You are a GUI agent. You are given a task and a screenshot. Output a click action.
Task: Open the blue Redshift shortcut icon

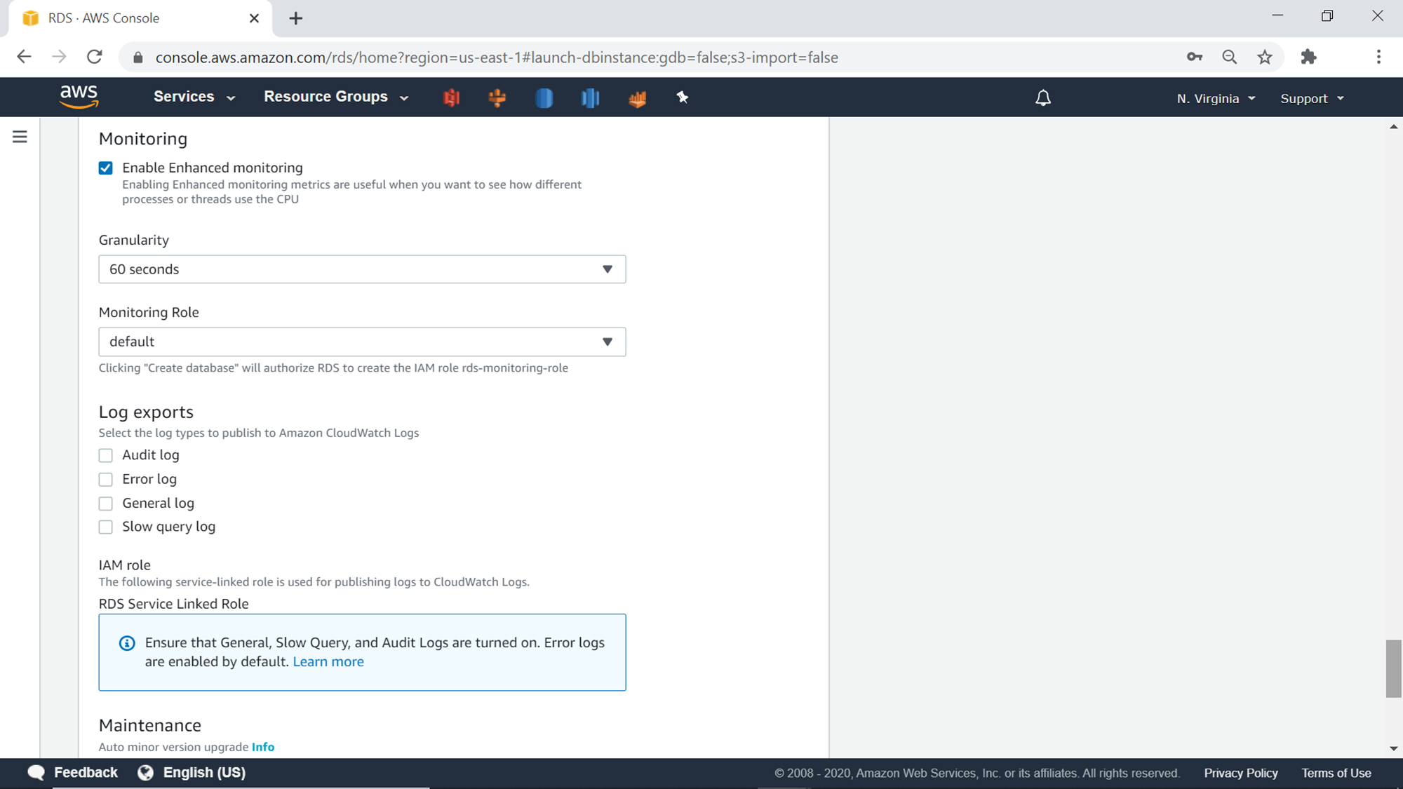click(590, 97)
